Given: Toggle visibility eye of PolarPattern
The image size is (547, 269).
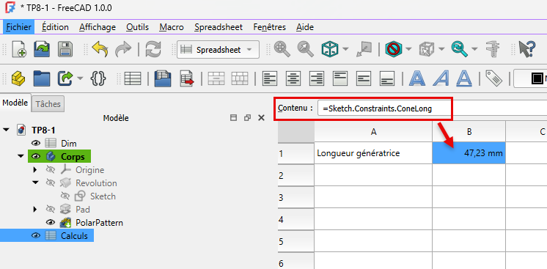Looking at the screenshot, I should pos(51,223).
